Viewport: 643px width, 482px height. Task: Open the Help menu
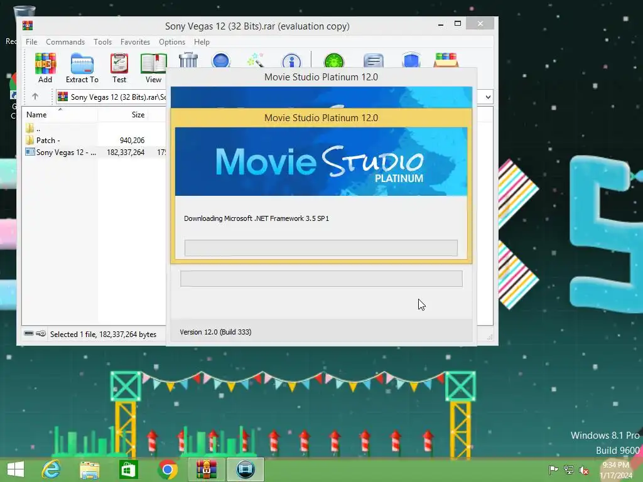202,42
